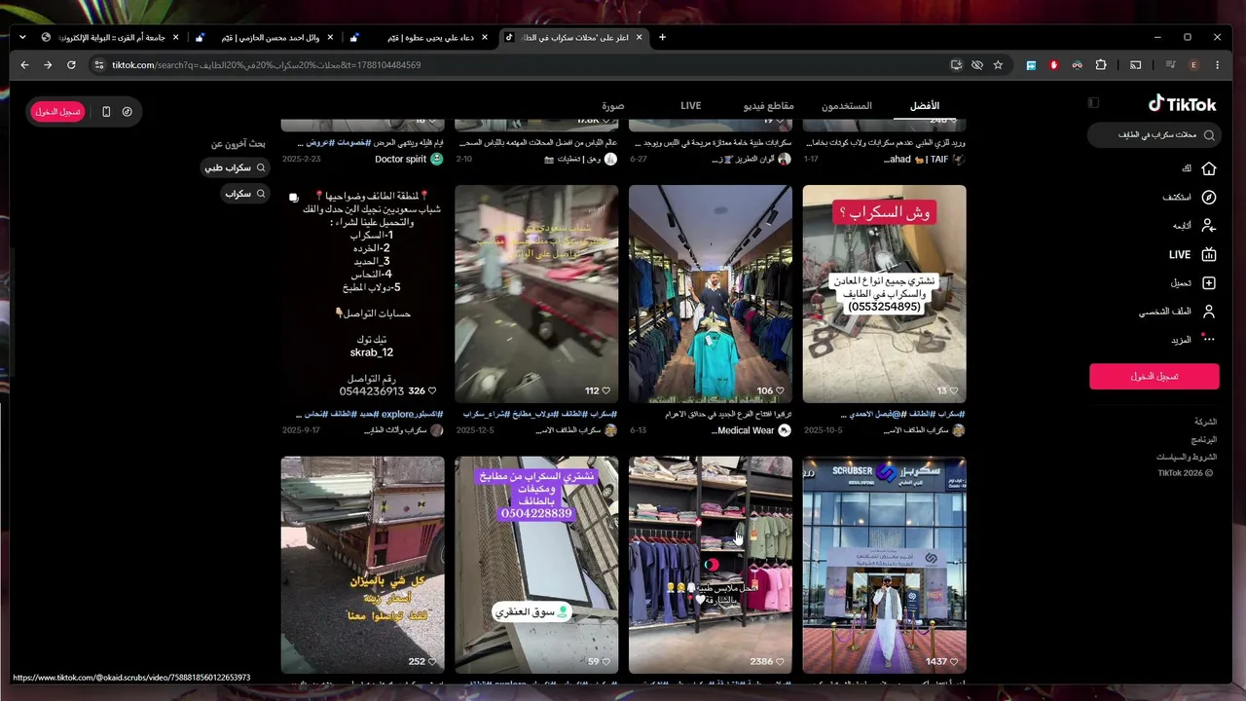Select the سكراب search suggestion chip
This screenshot has width=1246, height=701.
tap(245, 194)
